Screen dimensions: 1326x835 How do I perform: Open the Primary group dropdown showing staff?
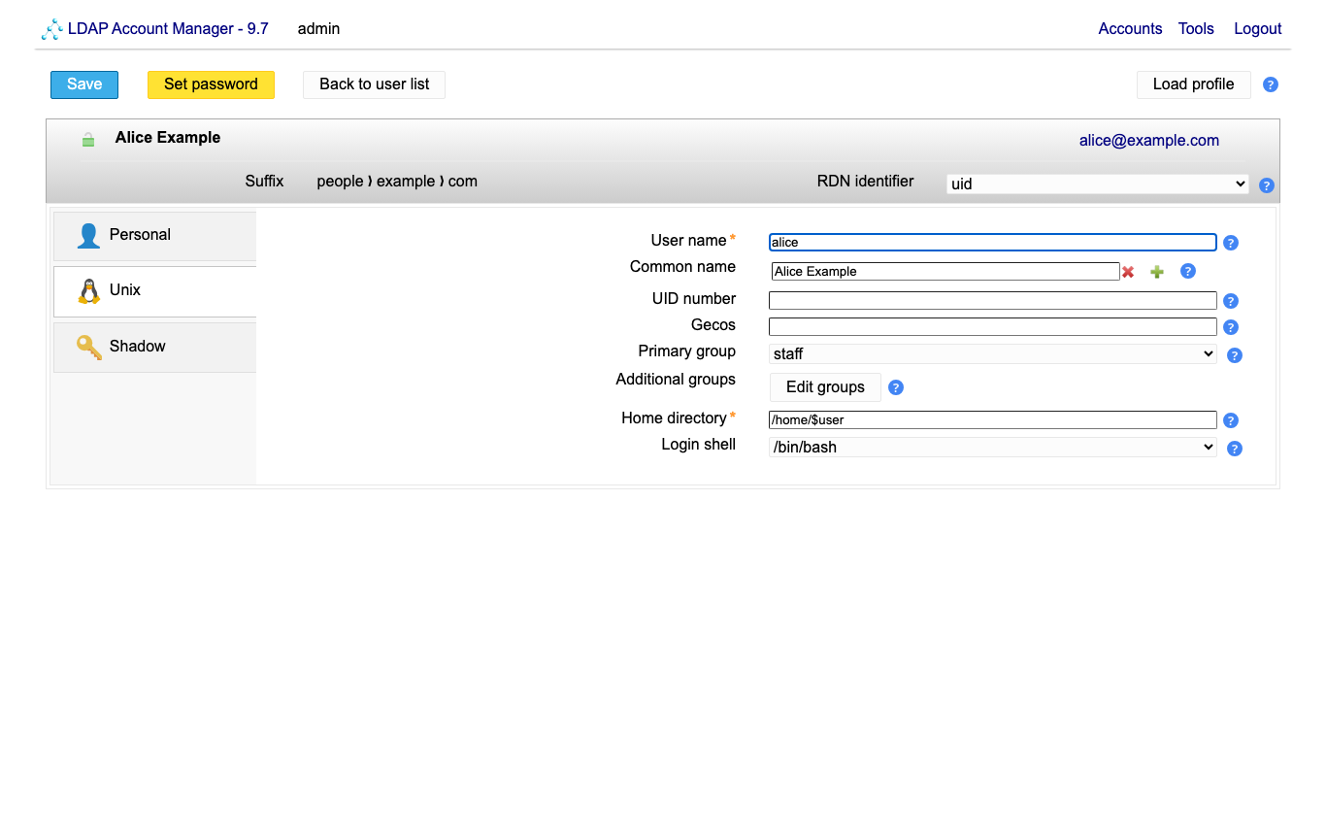tap(992, 354)
